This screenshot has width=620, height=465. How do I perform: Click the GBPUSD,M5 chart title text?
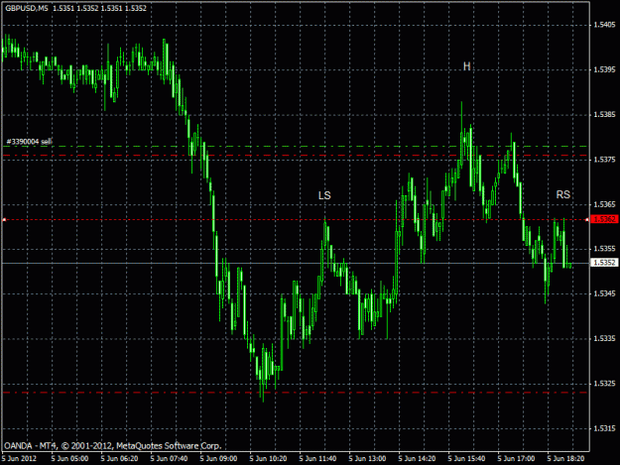click(27, 8)
